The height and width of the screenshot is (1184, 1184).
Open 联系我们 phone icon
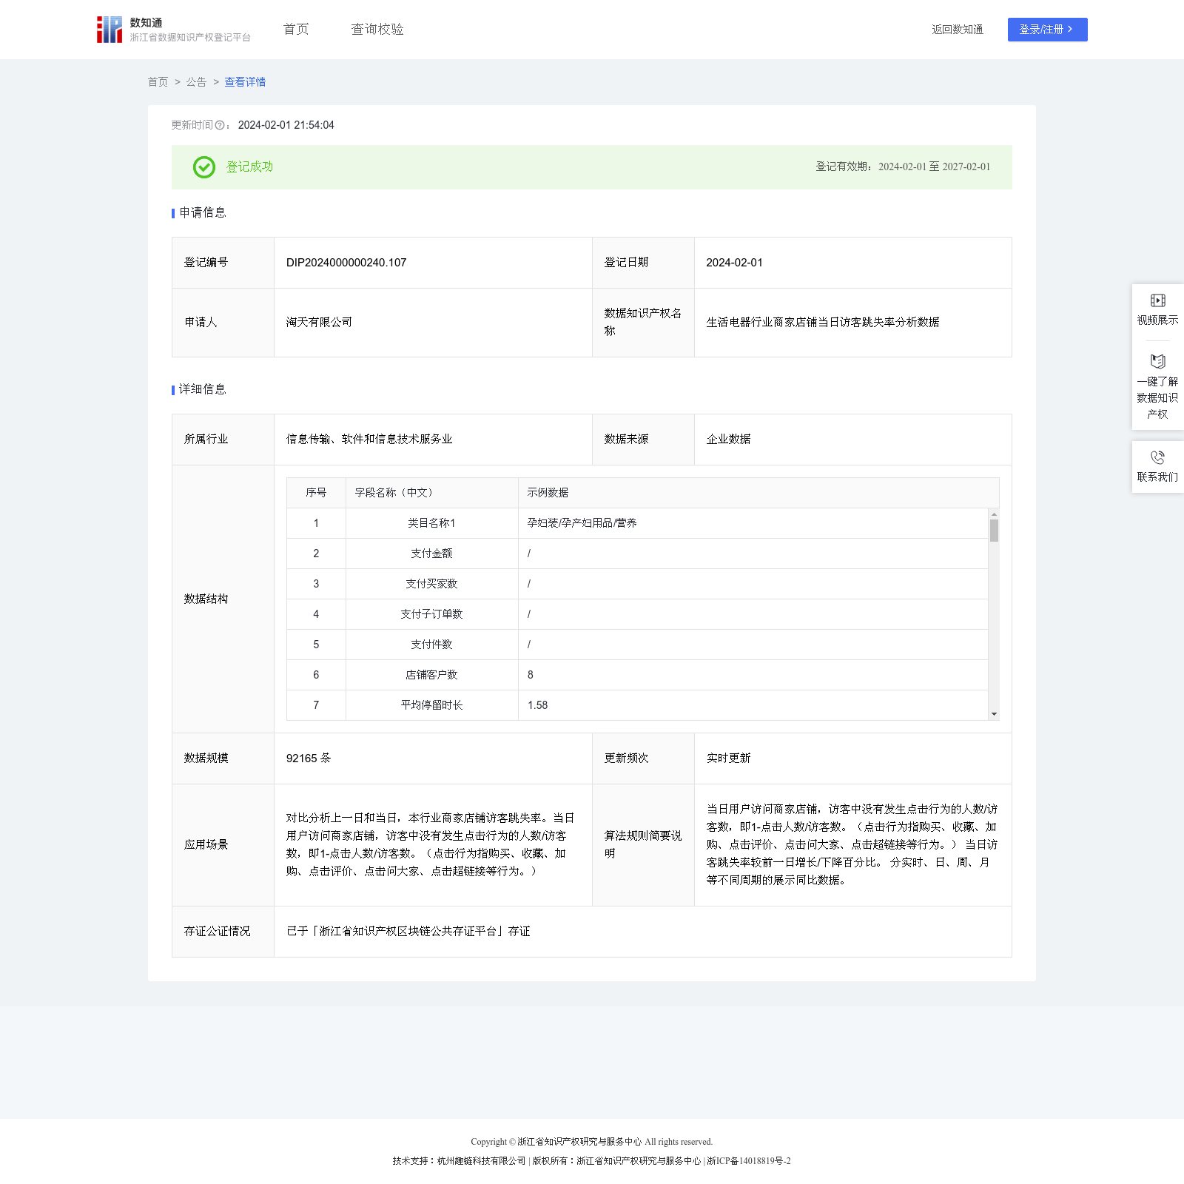[x=1157, y=457]
